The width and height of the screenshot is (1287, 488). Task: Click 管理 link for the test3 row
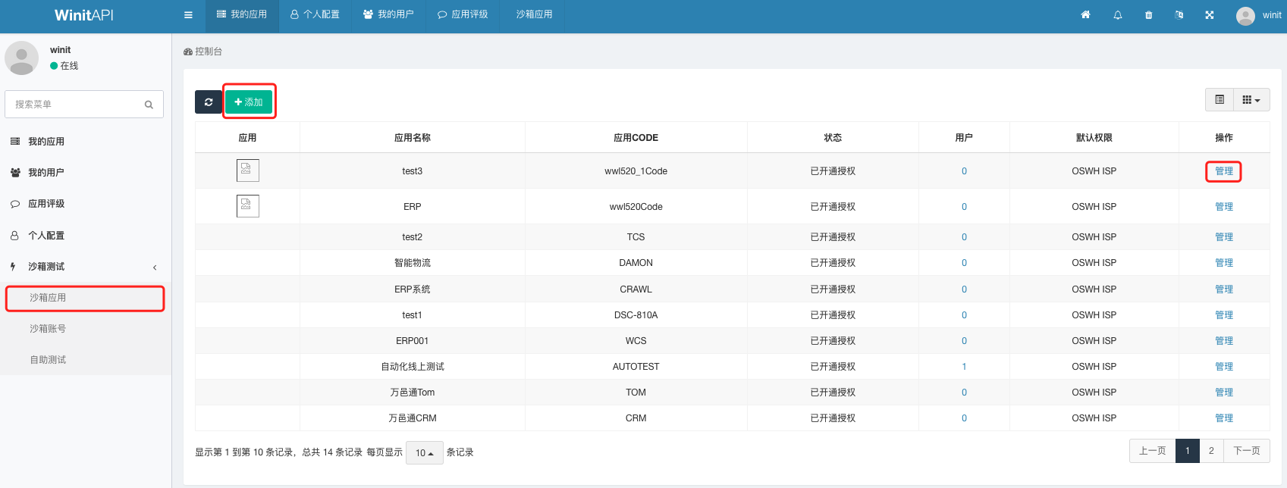pos(1223,171)
